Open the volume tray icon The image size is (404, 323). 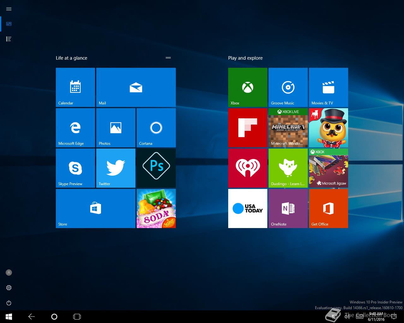[347, 317]
